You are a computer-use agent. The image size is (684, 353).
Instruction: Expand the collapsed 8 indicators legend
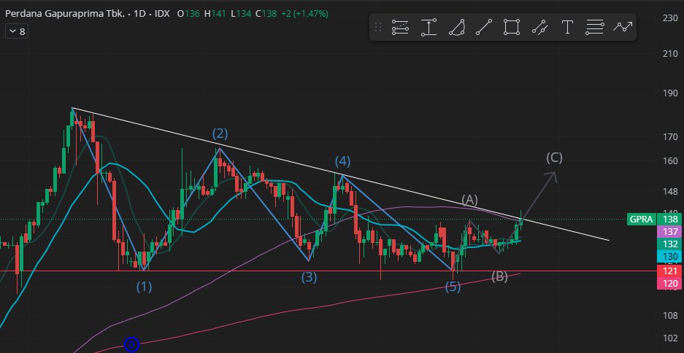(x=17, y=31)
